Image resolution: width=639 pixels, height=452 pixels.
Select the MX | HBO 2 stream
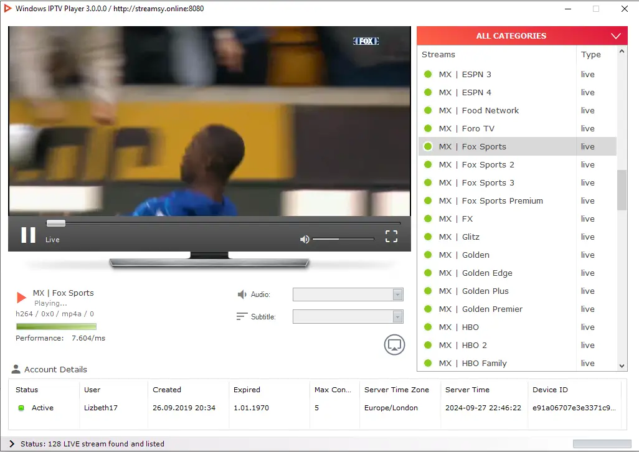(x=517, y=346)
